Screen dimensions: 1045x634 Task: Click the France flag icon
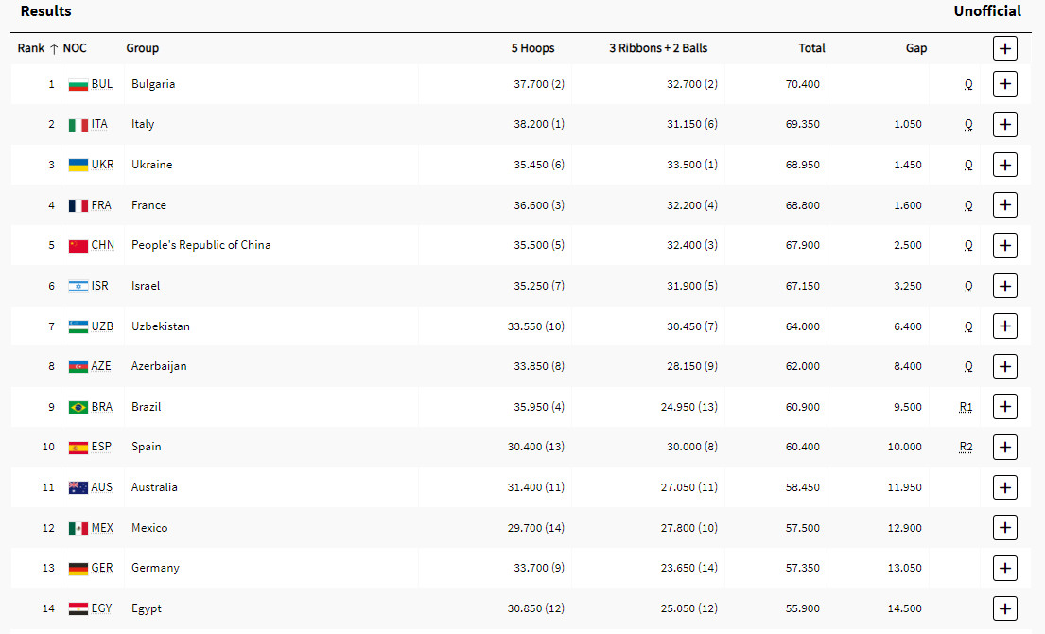coord(78,205)
